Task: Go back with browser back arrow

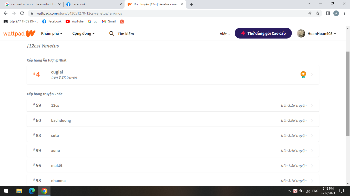Action: point(6,13)
